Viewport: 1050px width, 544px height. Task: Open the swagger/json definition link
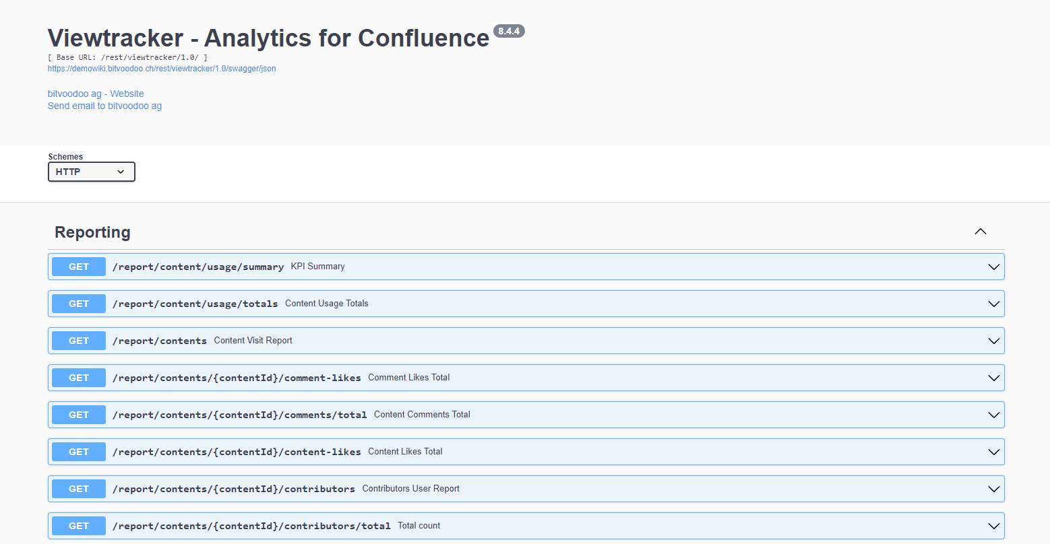tap(162, 69)
